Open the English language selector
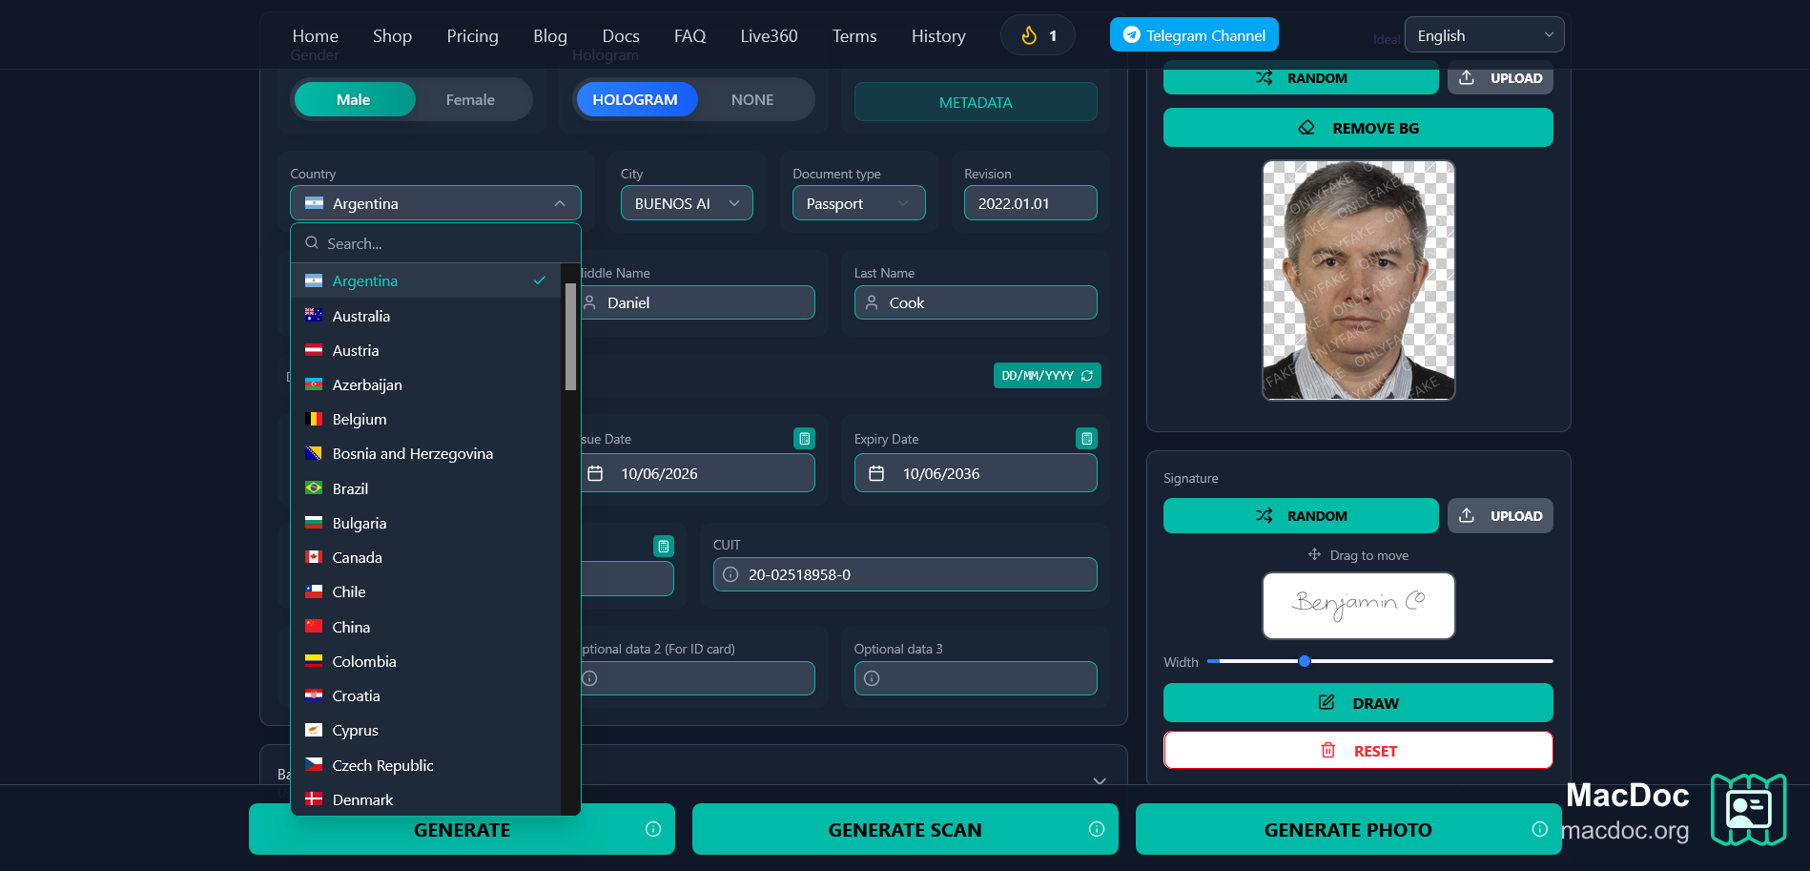The width and height of the screenshot is (1810, 871). coord(1484,35)
